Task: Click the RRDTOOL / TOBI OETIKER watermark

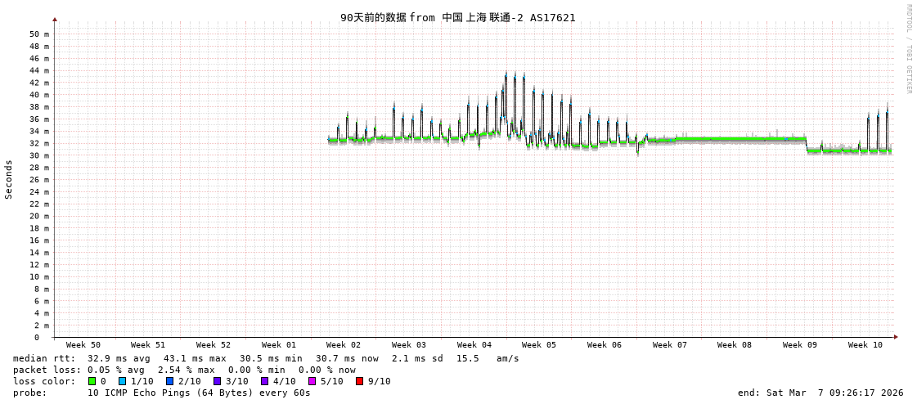Action: (908, 48)
